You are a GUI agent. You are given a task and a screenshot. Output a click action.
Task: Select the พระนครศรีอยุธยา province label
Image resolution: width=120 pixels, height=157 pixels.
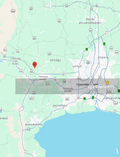[x=90, y=23]
